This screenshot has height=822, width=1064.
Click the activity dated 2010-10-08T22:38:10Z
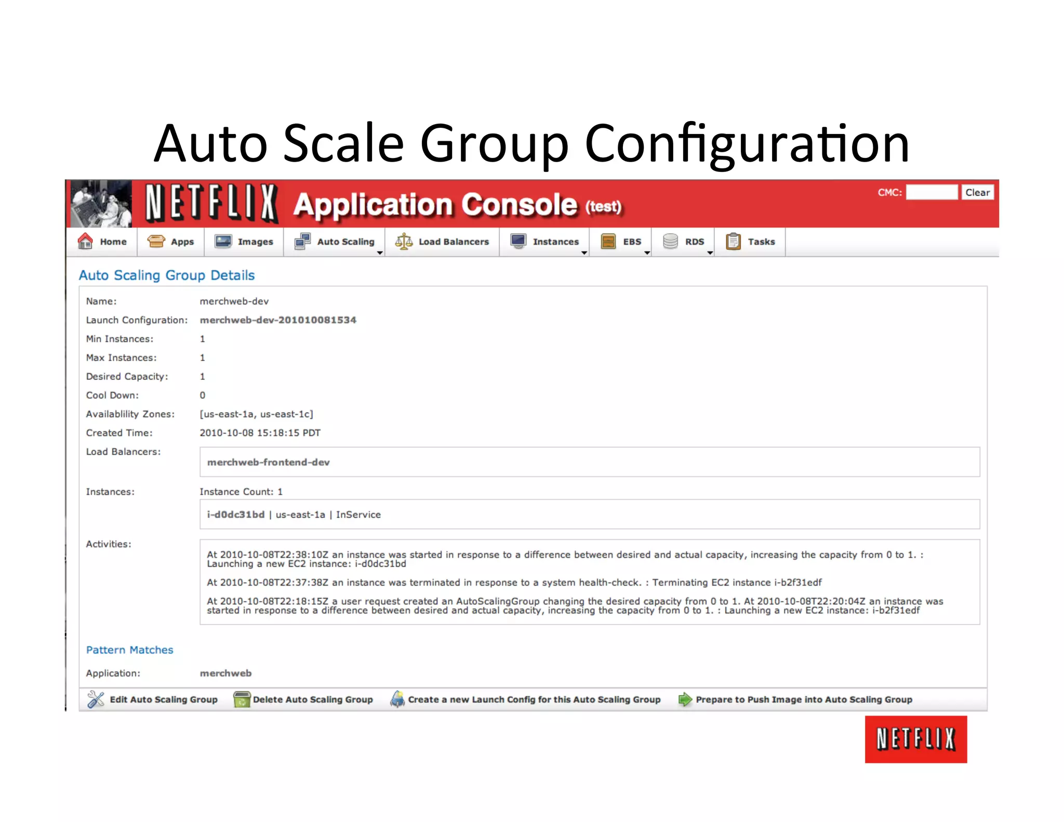click(x=565, y=559)
